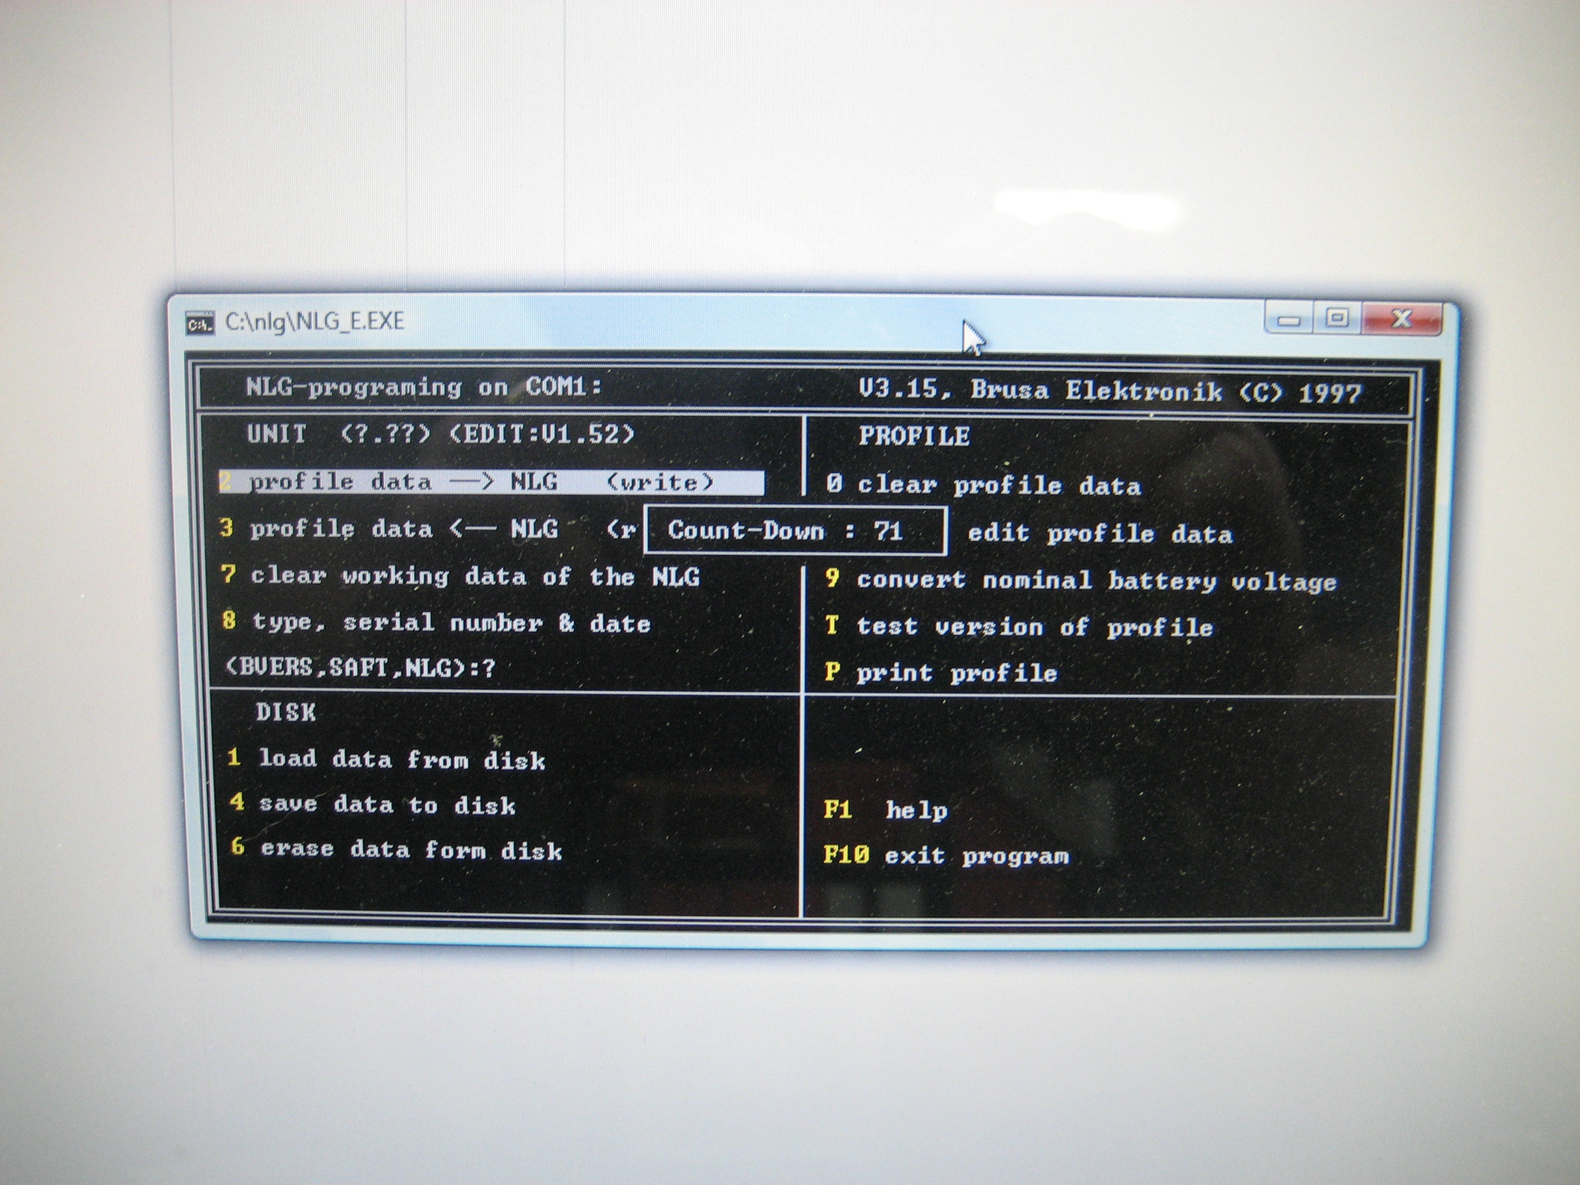The height and width of the screenshot is (1185, 1580).
Task: Maximize the NLG_E.EXE console window
Action: 1338,319
